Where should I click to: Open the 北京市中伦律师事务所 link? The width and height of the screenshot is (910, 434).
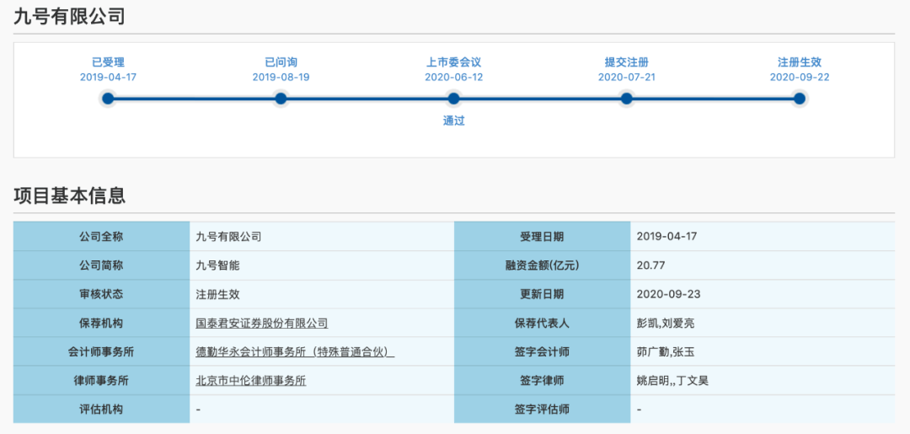click(251, 381)
